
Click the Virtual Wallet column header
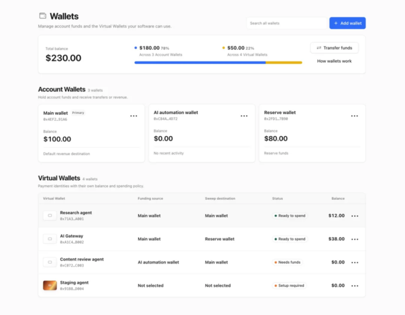tap(54, 199)
